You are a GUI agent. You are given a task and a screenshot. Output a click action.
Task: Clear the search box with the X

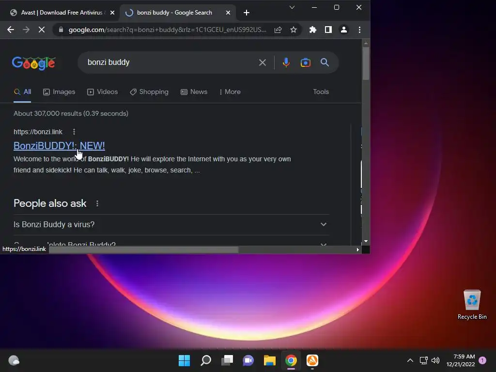pos(262,62)
